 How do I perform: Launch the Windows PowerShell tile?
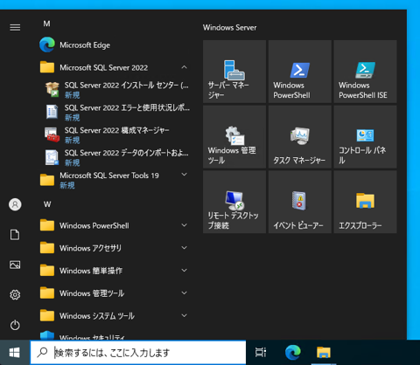coord(300,72)
